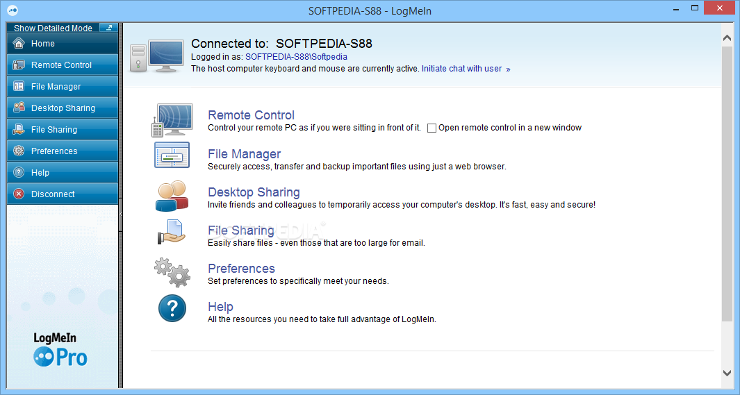
Task: Click the red Disconnect sidebar icon
Action: pos(19,194)
